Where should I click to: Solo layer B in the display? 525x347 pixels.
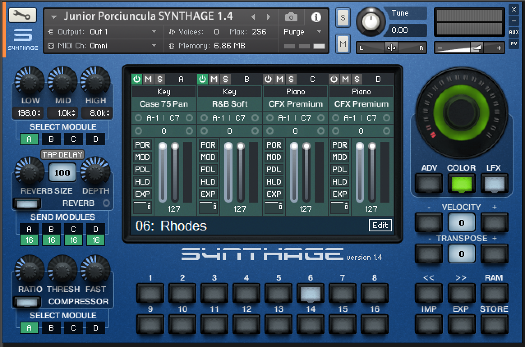click(225, 79)
